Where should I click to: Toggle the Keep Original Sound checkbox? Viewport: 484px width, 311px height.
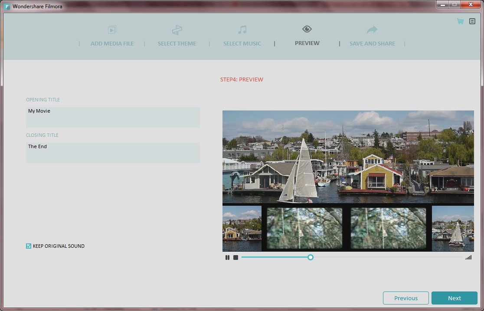coord(29,246)
